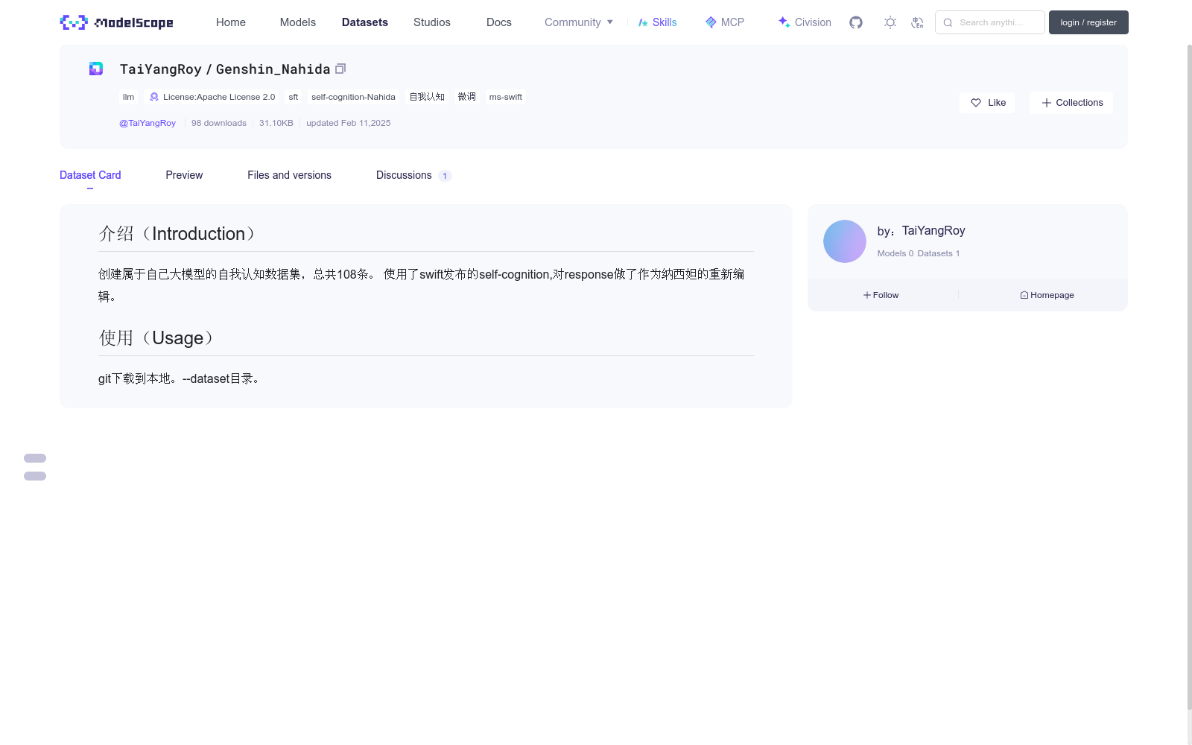This screenshot has width=1192, height=745.
Task: Click the lower floating side widget pill
Action: [x=35, y=476]
